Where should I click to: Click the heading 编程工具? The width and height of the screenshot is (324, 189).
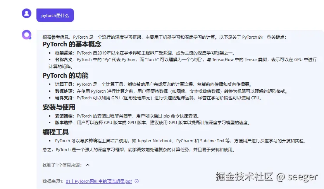(55, 132)
